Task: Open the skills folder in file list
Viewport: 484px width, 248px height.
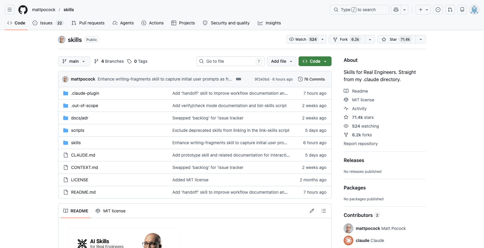Action: point(76,143)
